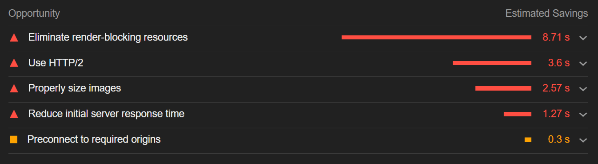Expand Reduce initial server response time chevron
Viewport: 598px width, 164px height.
(x=583, y=115)
